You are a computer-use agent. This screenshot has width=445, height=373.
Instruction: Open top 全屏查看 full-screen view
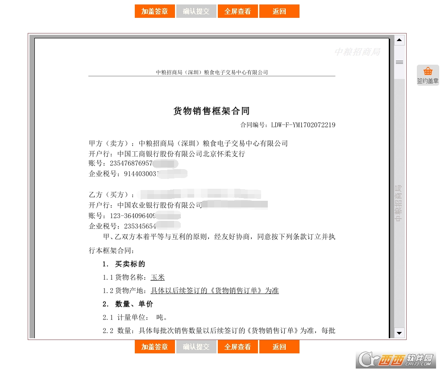tap(237, 11)
